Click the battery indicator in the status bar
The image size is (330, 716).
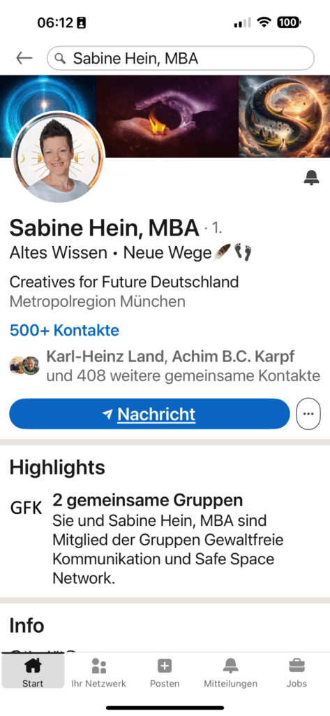coord(289,22)
